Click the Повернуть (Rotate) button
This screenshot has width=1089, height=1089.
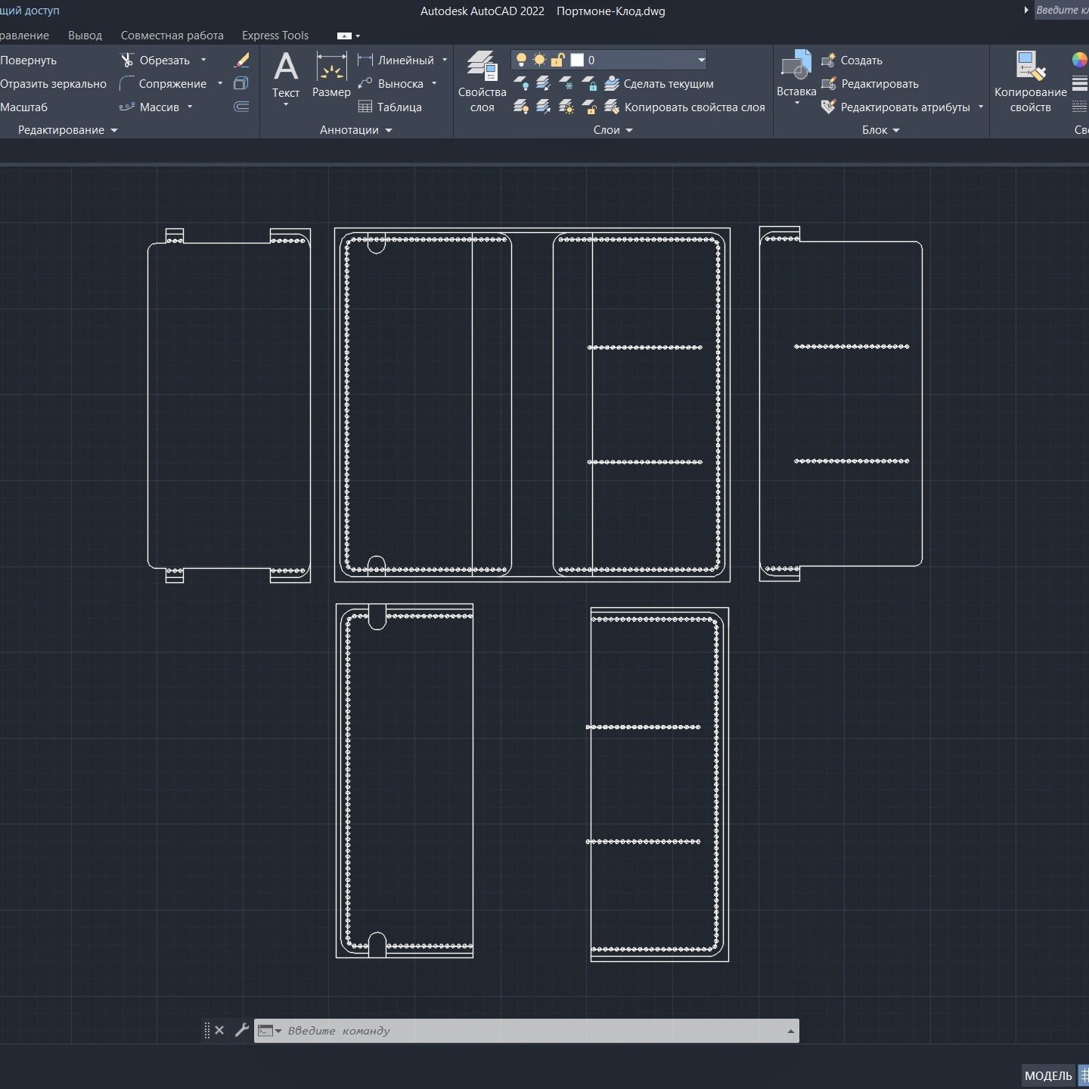[x=28, y=60]
